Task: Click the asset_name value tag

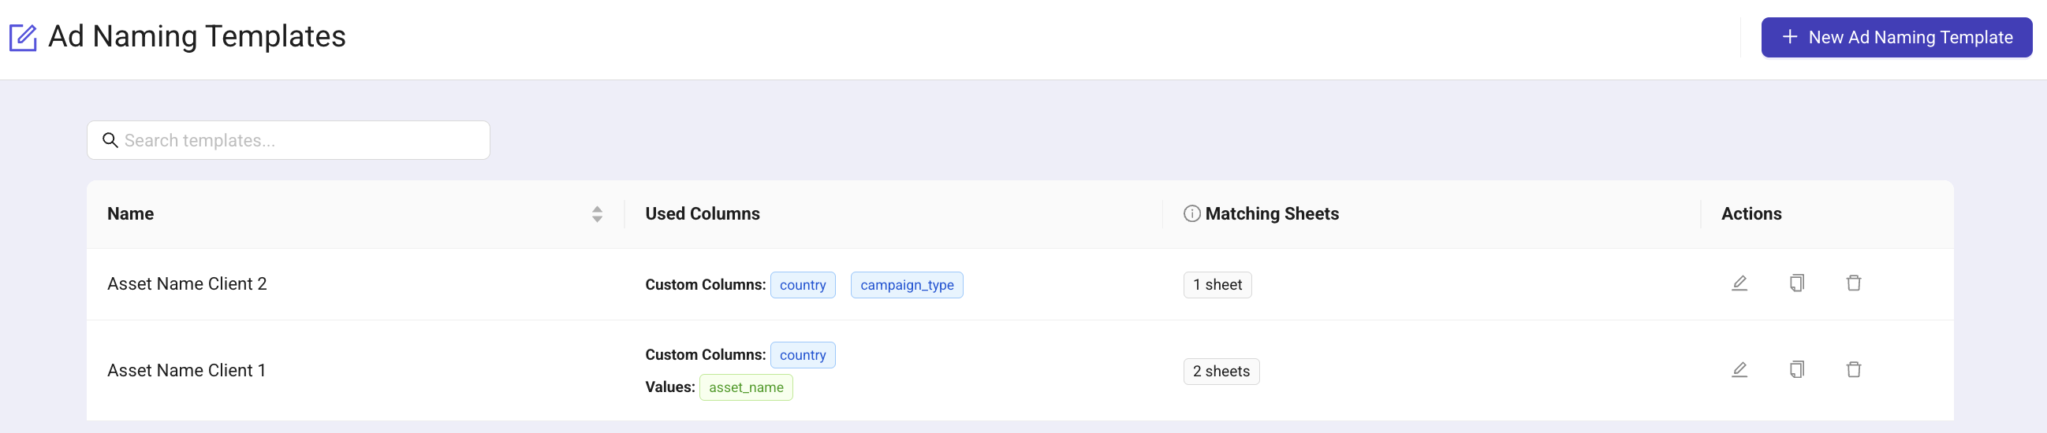Action: [x=745, y=387]
